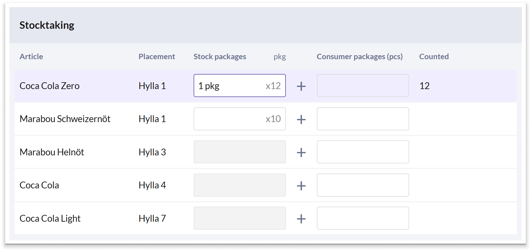Click Coca Cola Zero consumer packages field
The width and height of the screenshot is (531, 251).
(x=363, y=86)
